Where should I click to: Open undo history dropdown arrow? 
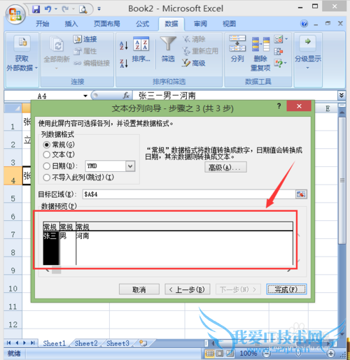click(x=56, y=9)
